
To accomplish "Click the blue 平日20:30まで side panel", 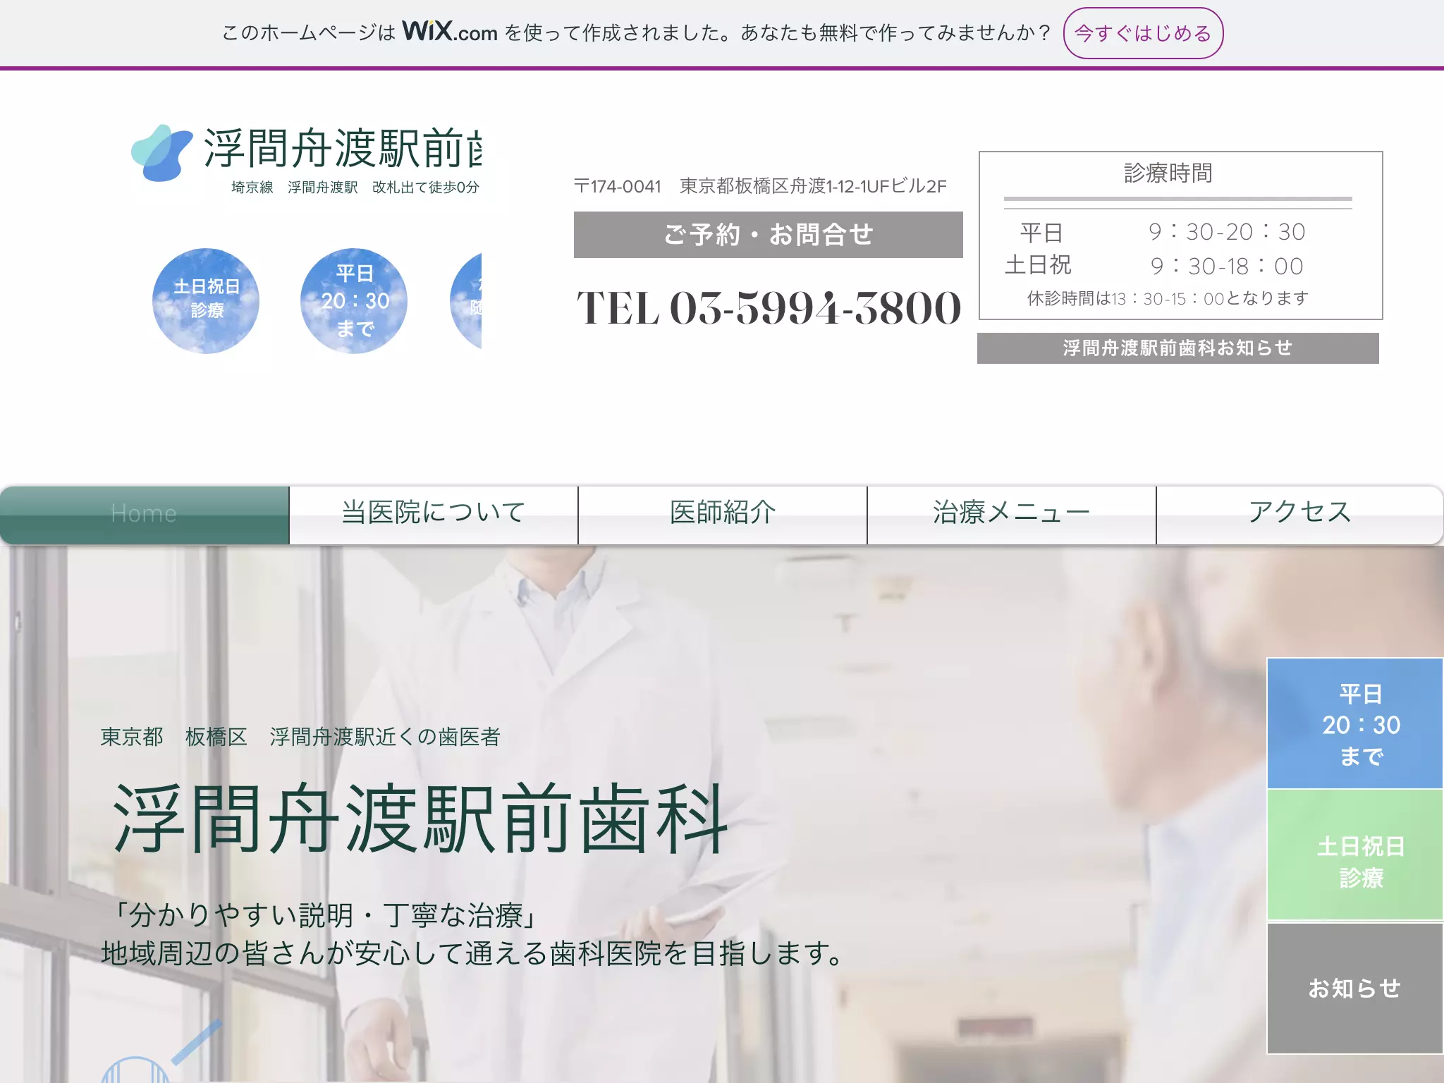I will 1355,723.
